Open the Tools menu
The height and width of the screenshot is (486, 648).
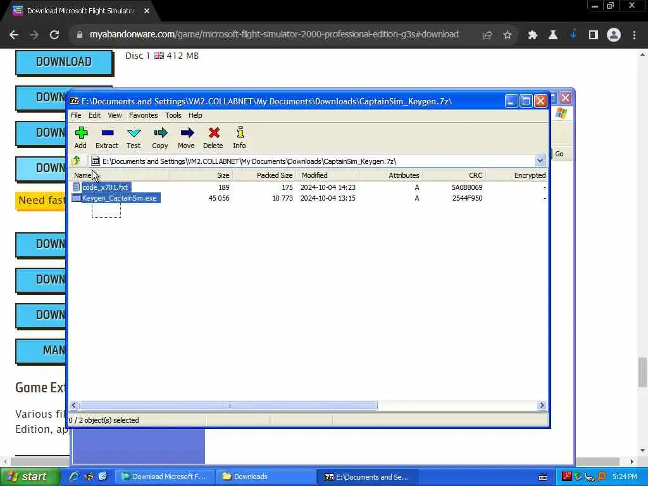173,115
